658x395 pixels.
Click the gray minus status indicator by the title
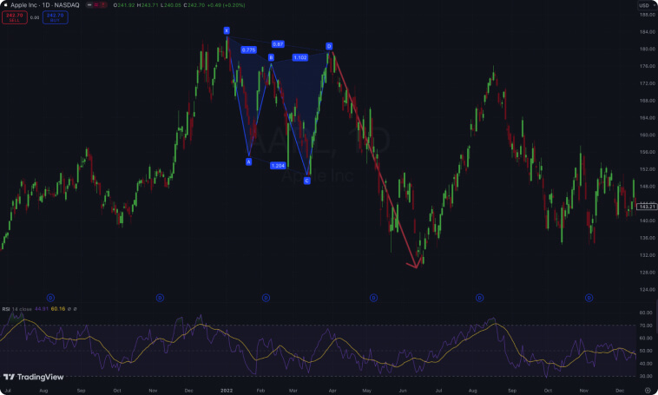89,5
